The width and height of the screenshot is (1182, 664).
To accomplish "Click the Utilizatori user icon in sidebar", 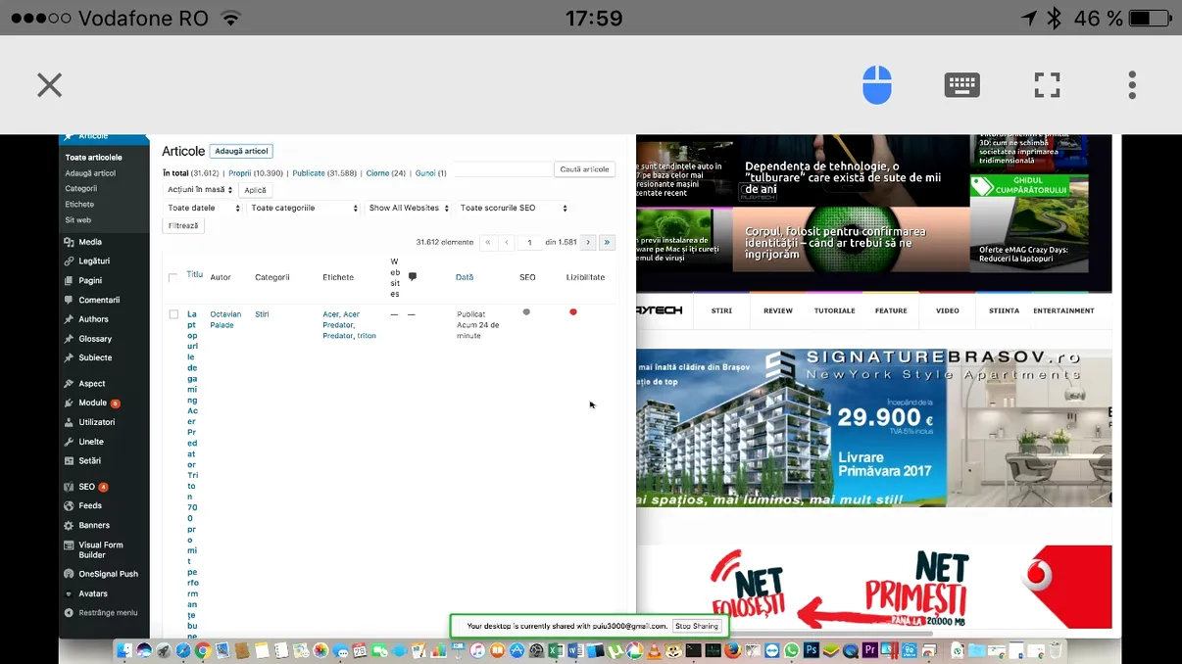I will click(x=69, y=422).
